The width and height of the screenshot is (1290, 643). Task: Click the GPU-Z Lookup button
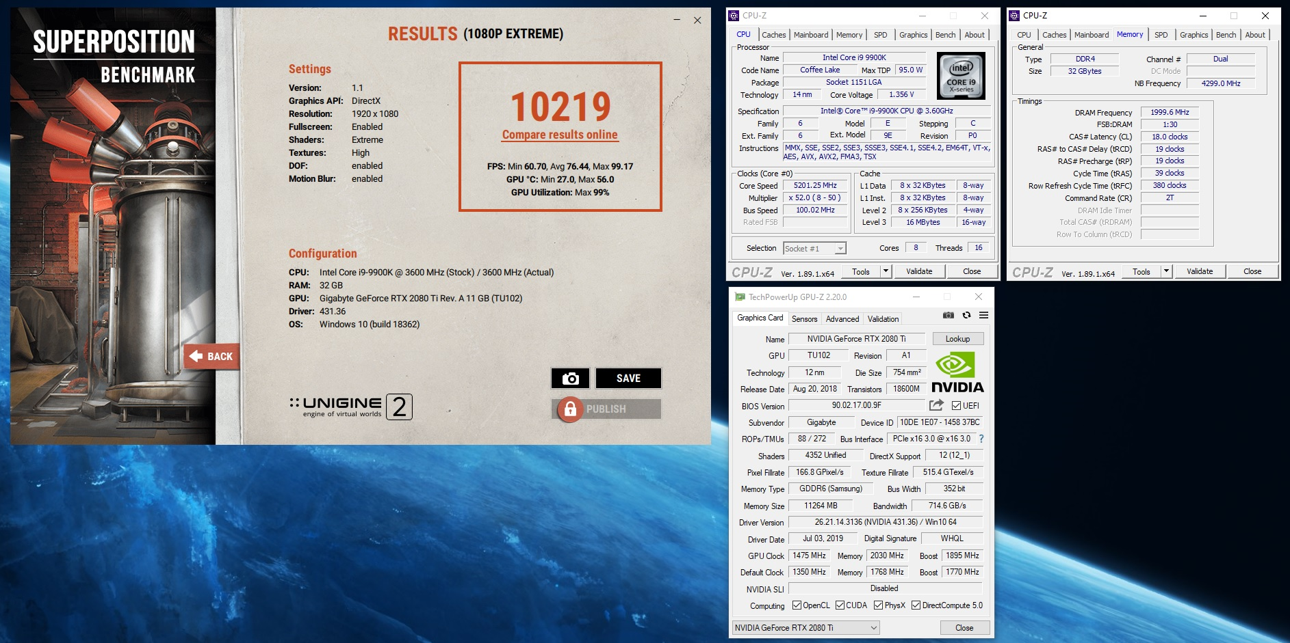pyautogui.click(x=957, y=339)
